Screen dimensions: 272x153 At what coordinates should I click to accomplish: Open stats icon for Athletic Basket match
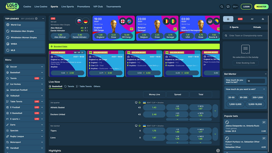(x=136, y=102)
